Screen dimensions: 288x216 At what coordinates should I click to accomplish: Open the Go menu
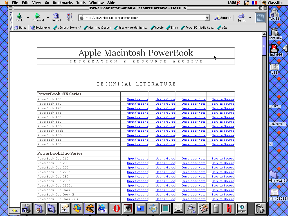tap(47, 3)
